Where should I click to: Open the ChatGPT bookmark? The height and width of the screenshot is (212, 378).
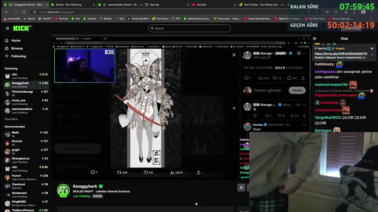pos(45,19)
